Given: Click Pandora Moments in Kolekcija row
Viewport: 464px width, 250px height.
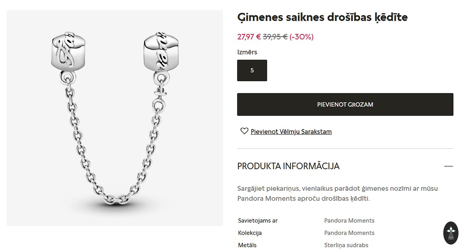Looking at the screenshot, I should click(349, 233).
